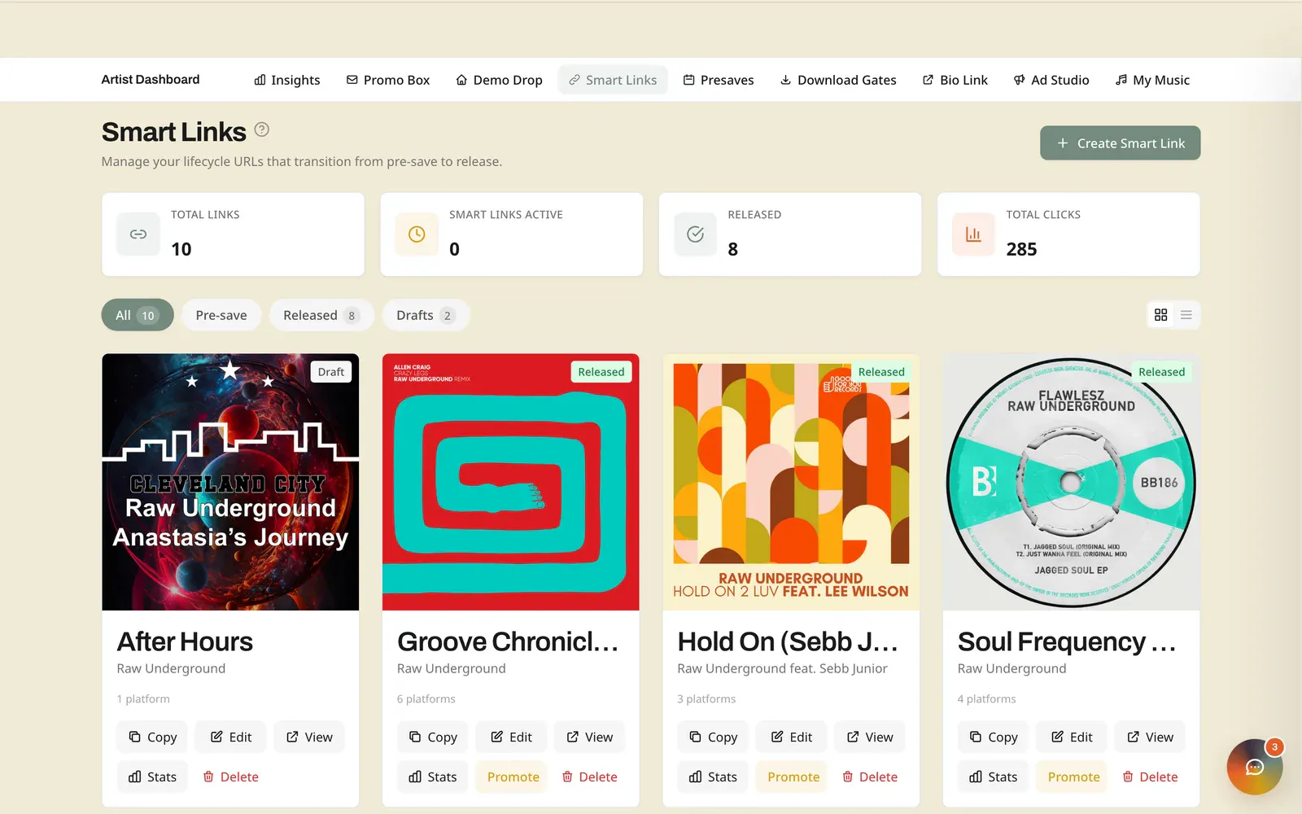Screen dimensions: 1302x814
Task: Promote the Groove Chronicles link
Action: [x=513, y=777]
